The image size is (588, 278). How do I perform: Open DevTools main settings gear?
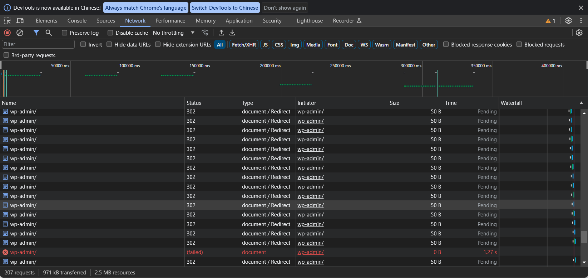[x=568, y=21]
